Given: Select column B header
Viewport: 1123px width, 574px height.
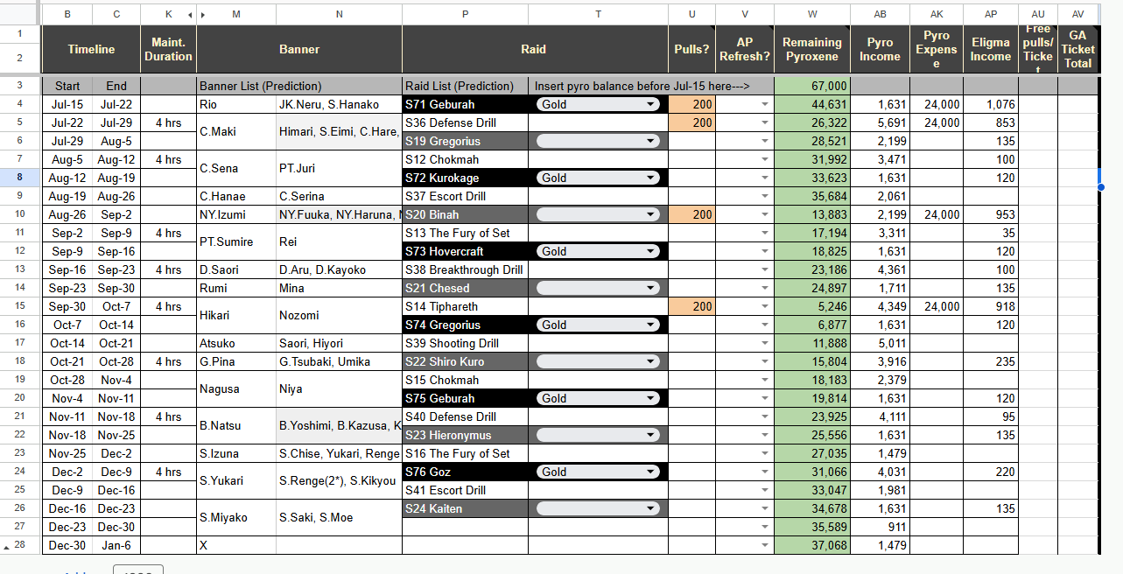Looking at the screenshot, I should [67, 15].
